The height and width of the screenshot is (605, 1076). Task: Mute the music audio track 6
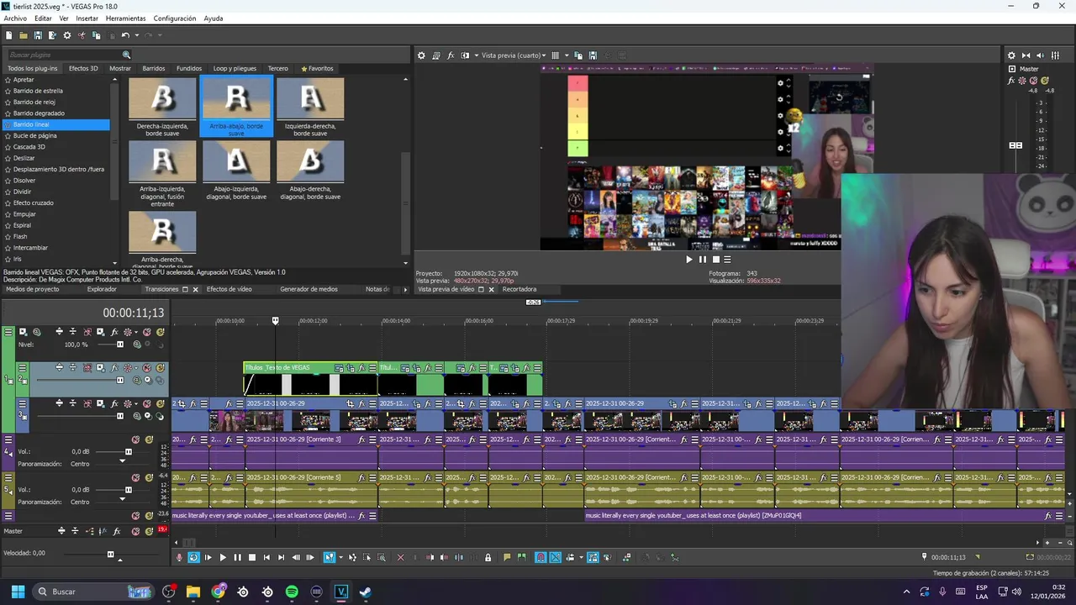pos(135,516)
